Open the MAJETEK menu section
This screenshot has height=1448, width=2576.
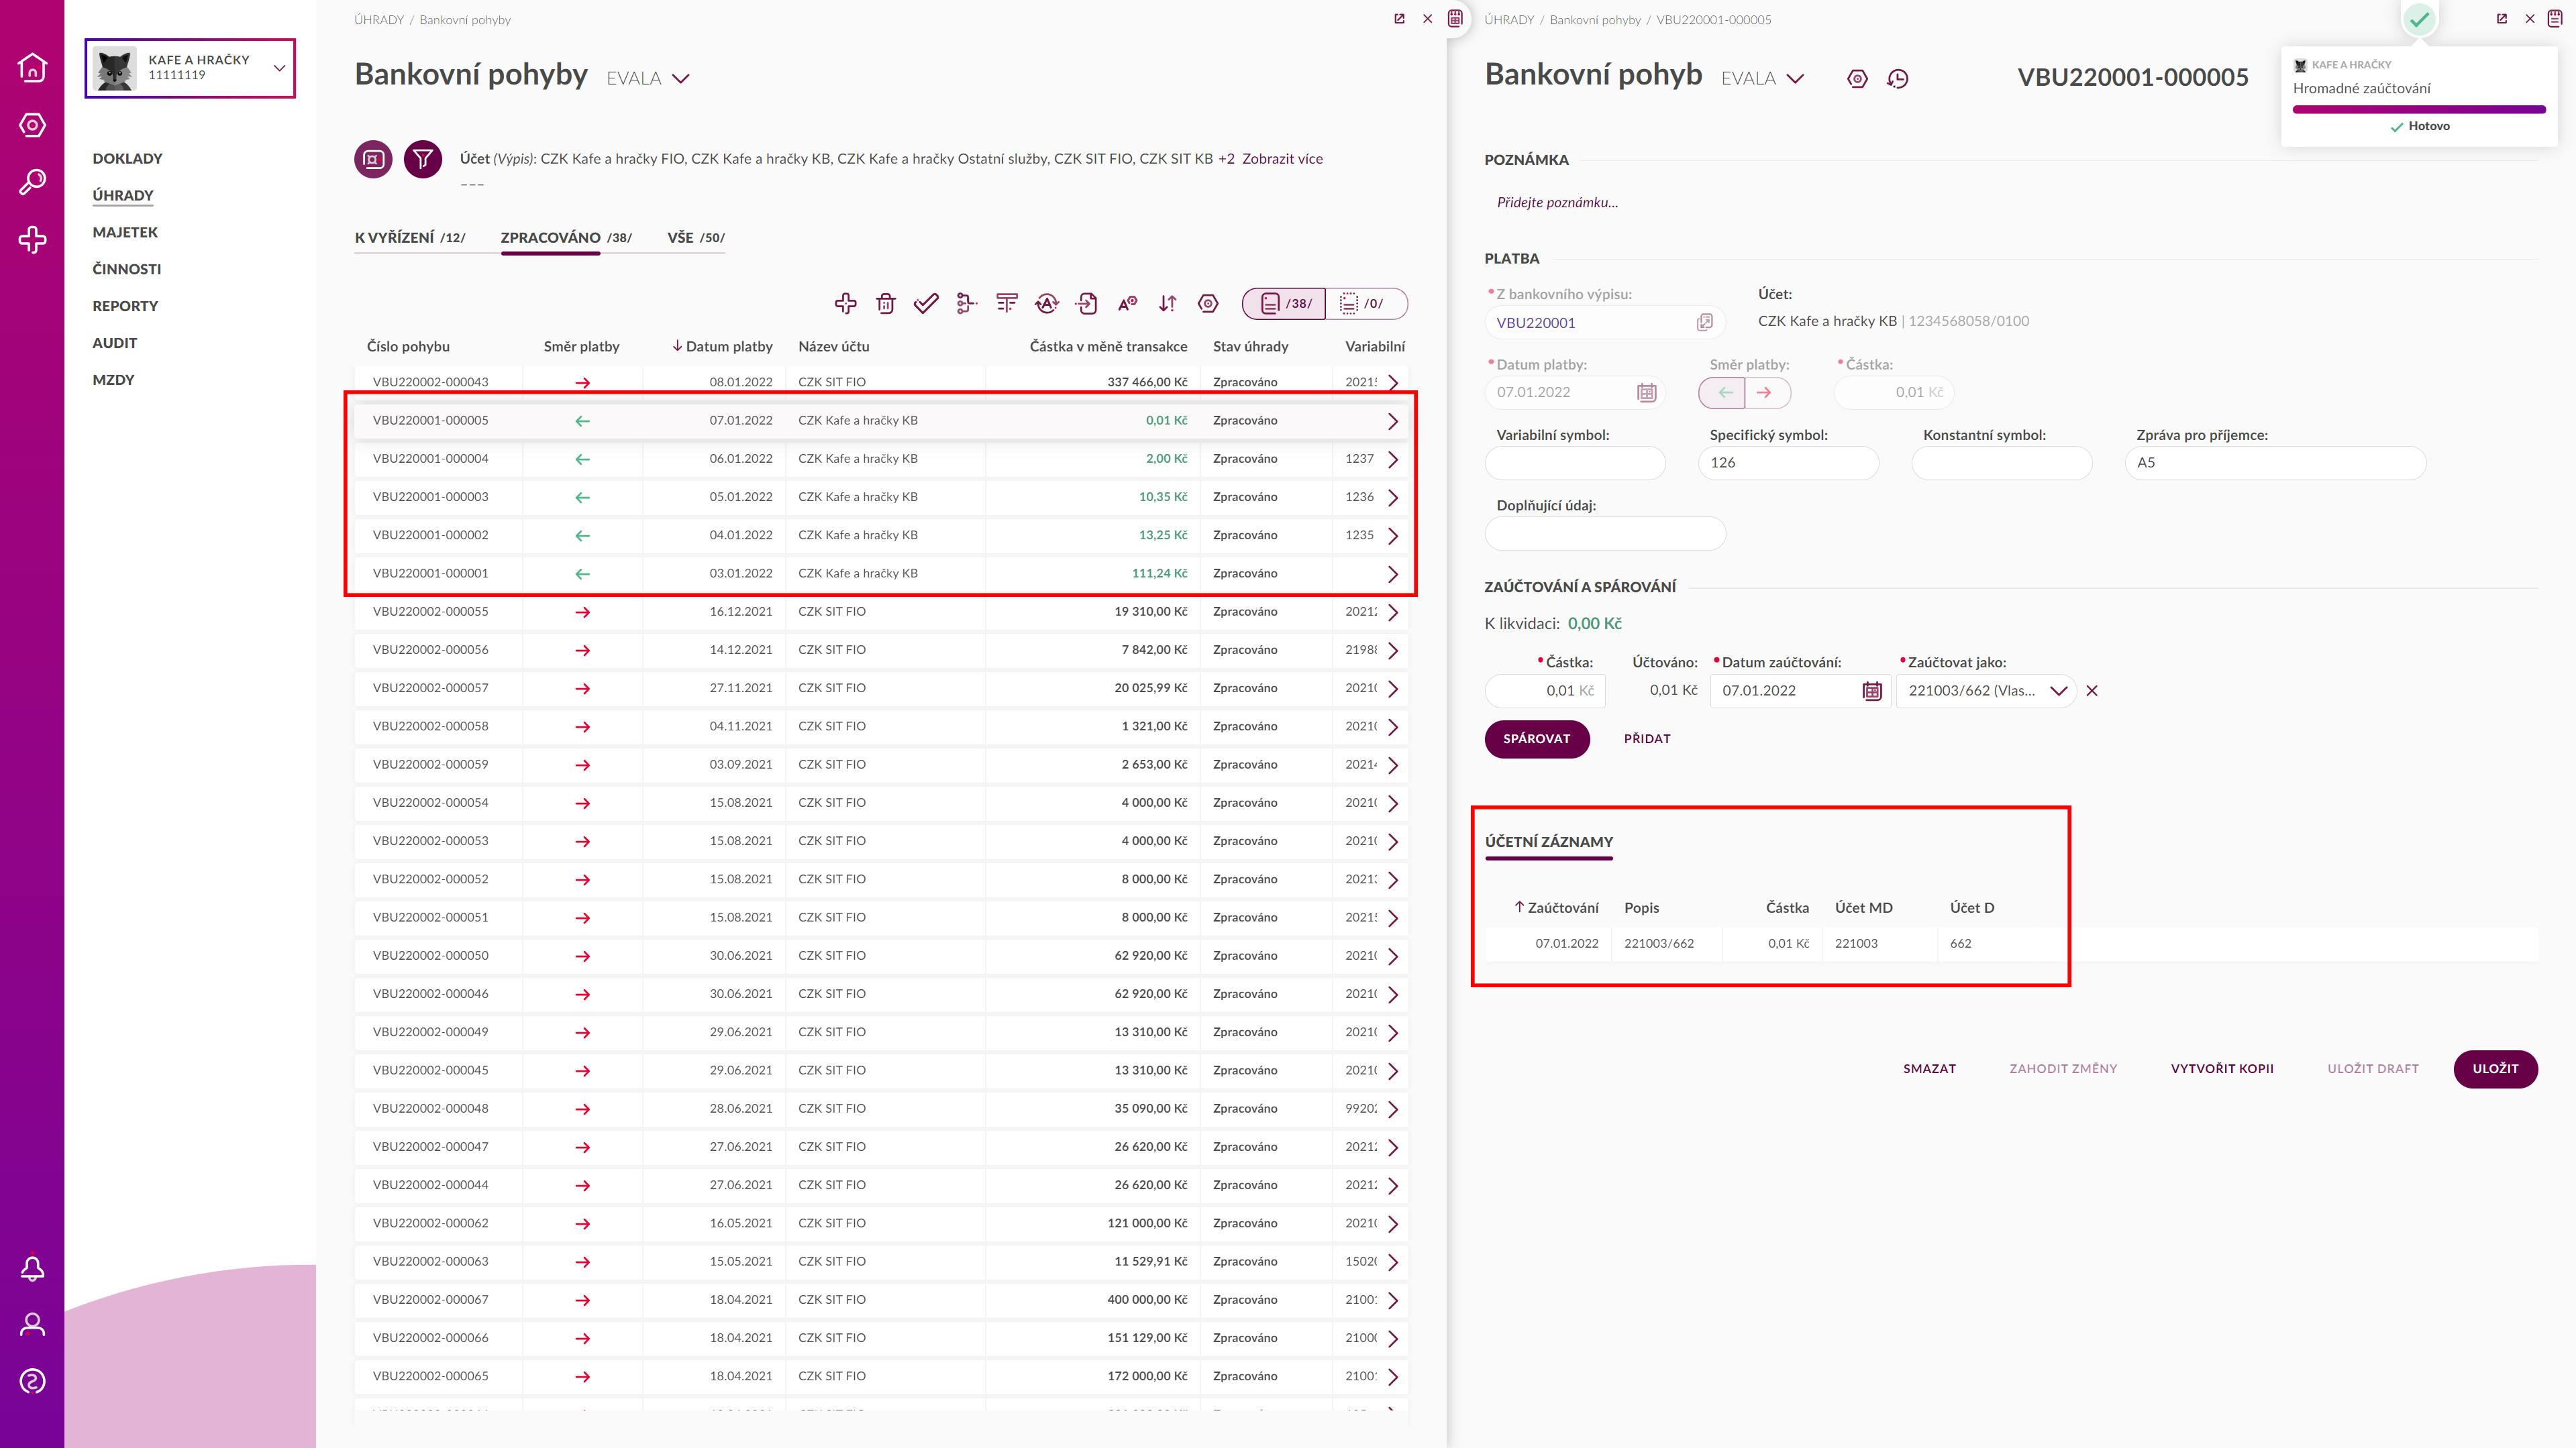pos(125,232)
